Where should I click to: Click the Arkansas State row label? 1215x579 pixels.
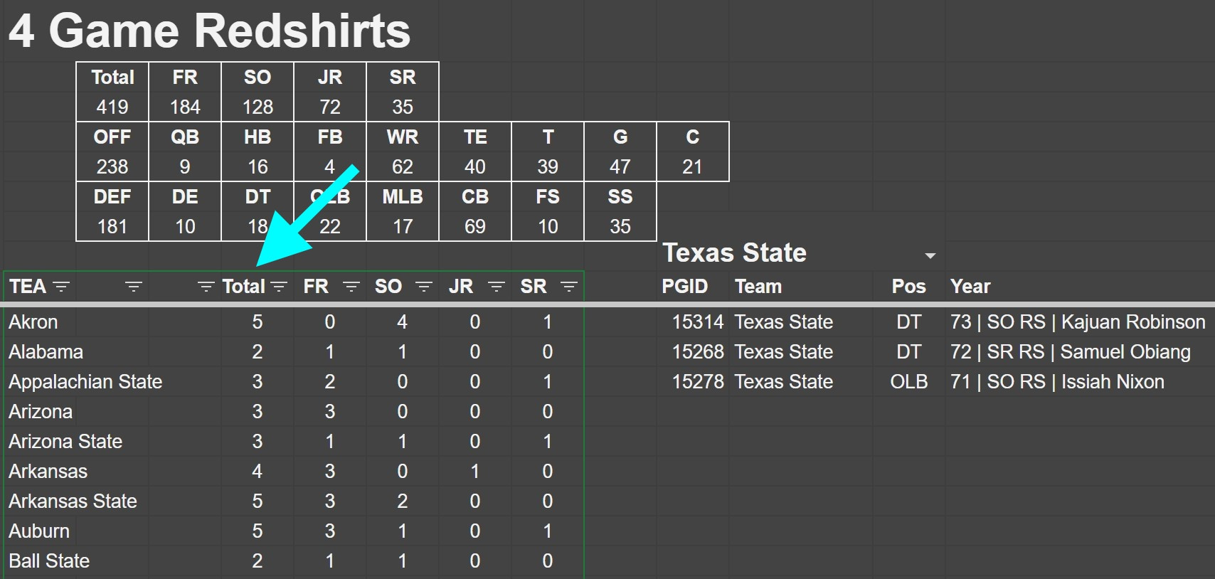point(73,501)
